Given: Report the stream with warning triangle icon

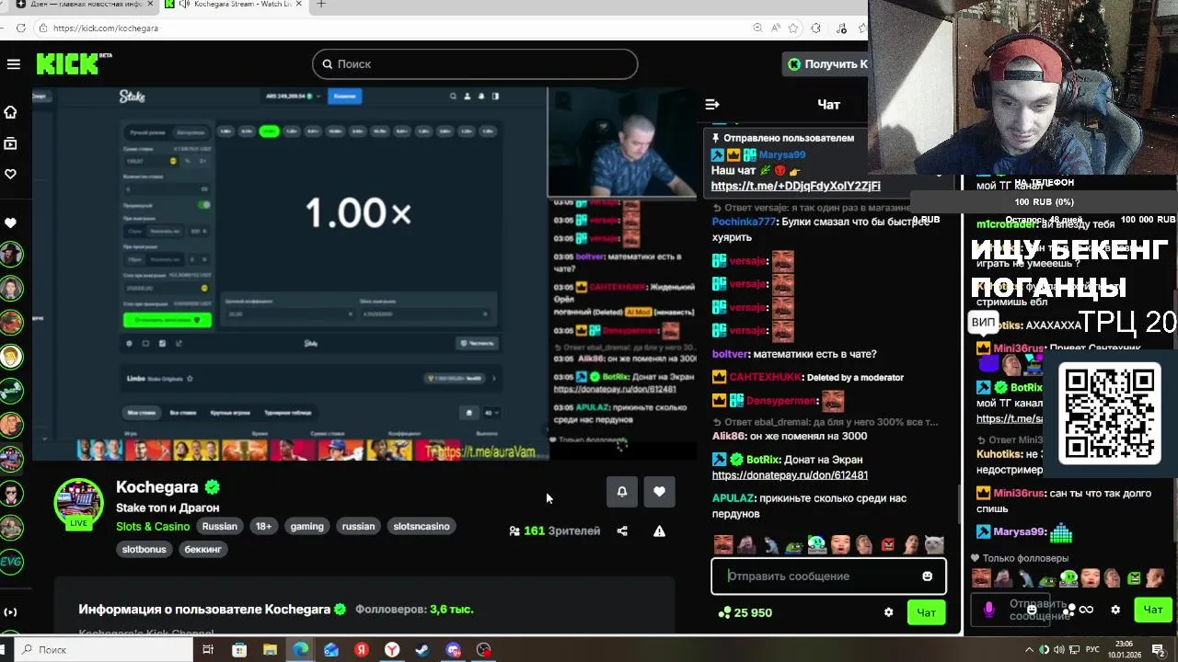Looking at the screenshot, I should pos(659,531).
